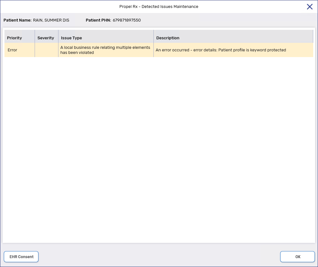Click the Patient Name field label
Viewport: 318px width, 267px height.
pos(17,20)
